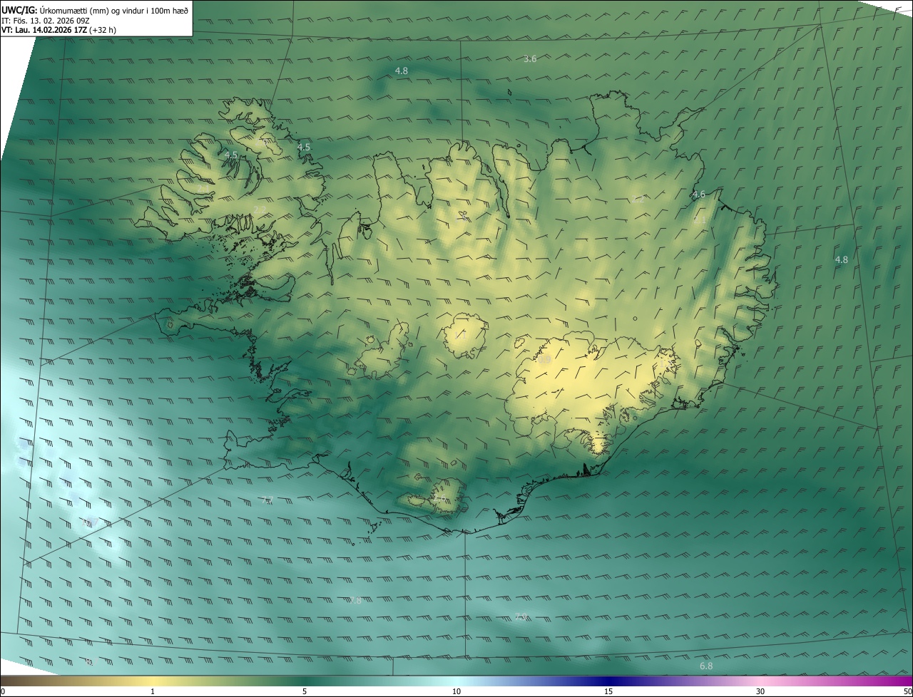Click the 5 tick on the color scale
The height and width of the screenshot is (697, 913).
click(x=305, y=691)
